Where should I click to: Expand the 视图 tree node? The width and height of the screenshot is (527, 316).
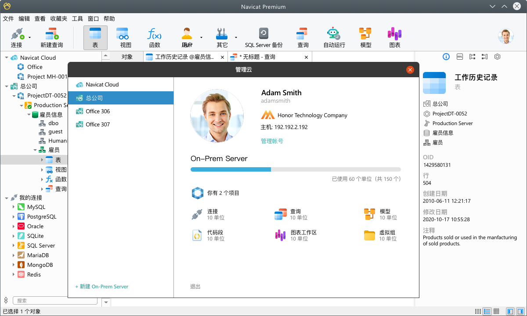pos(42,169)
